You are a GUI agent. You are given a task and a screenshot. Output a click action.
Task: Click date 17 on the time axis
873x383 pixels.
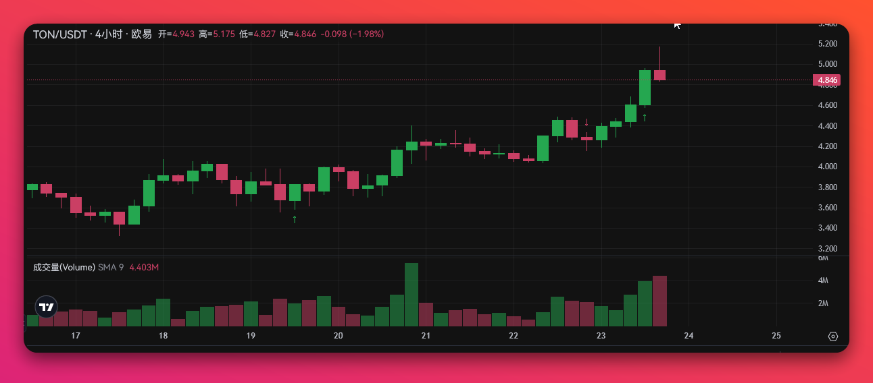point(76,336)
